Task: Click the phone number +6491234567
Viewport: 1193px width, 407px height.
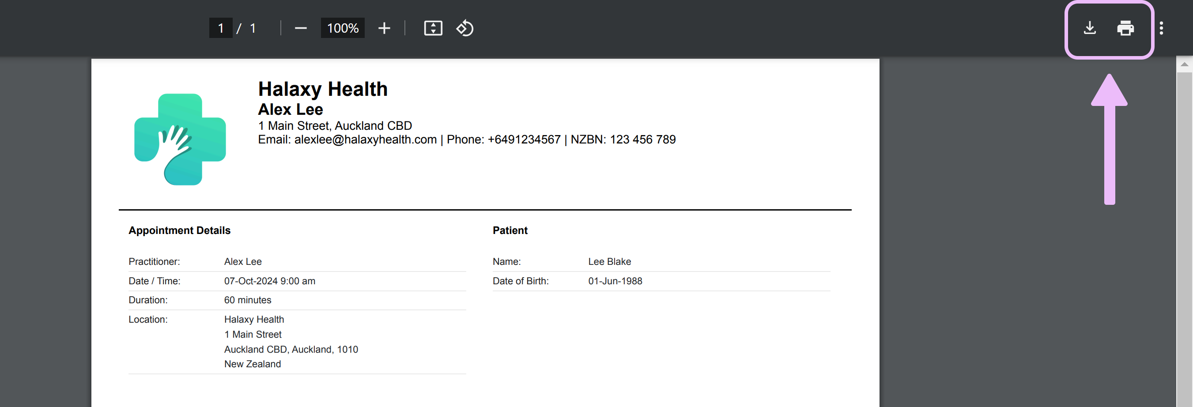Action: (524, 139)
